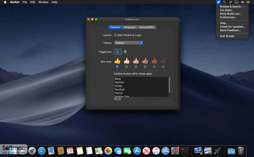Open Launchpad from the dock

tap(32, 151)
